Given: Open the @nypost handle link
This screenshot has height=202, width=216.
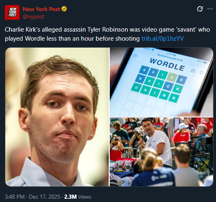Looking at the screenshot, I should tap(34, 17).
